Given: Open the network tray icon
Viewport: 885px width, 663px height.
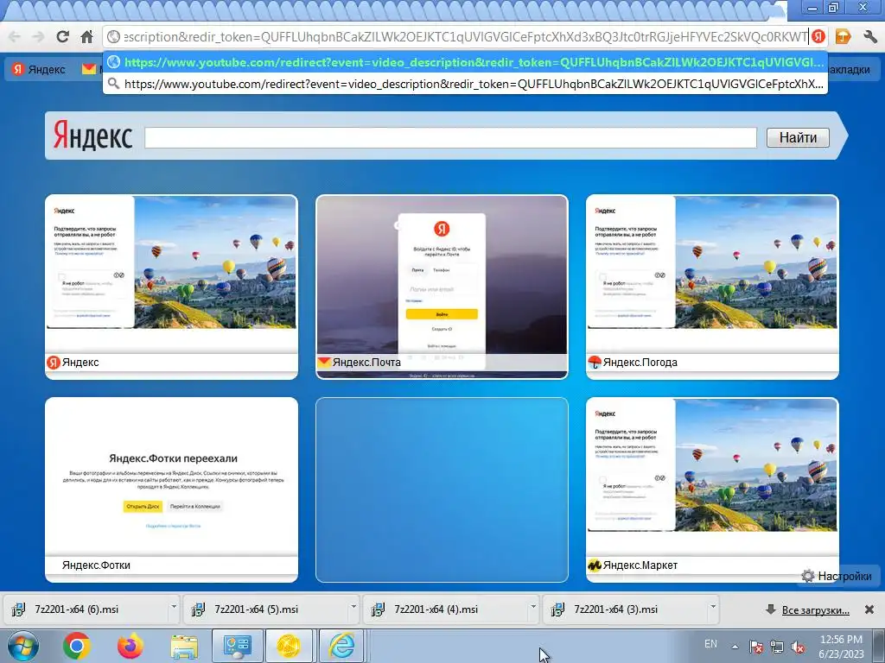Looking at the screenshot, I should click(777, 647).
